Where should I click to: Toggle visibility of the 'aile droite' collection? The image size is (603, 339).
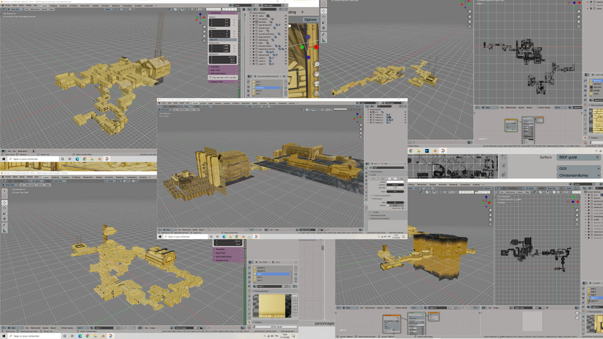[x=285, y=22]
